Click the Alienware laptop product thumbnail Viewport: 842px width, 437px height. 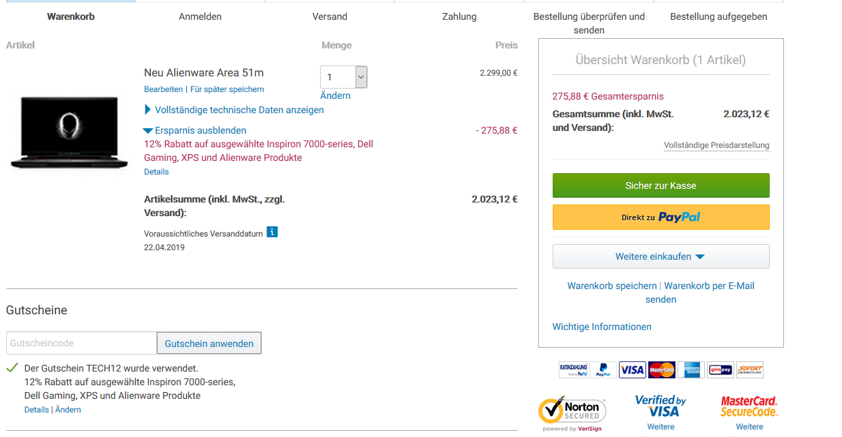(x=69, y=132)
